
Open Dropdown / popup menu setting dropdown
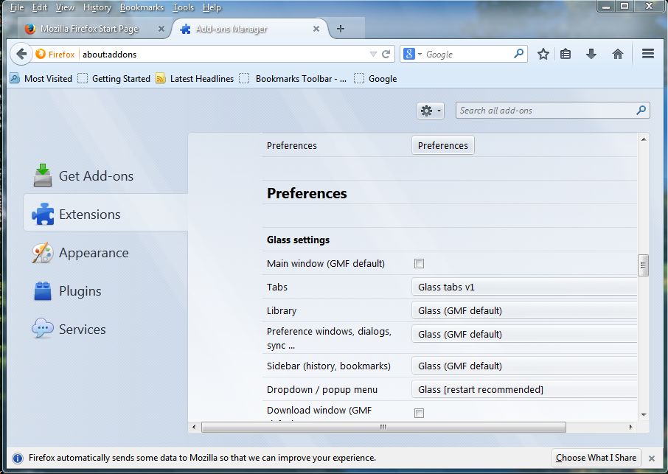coord(524,390)
